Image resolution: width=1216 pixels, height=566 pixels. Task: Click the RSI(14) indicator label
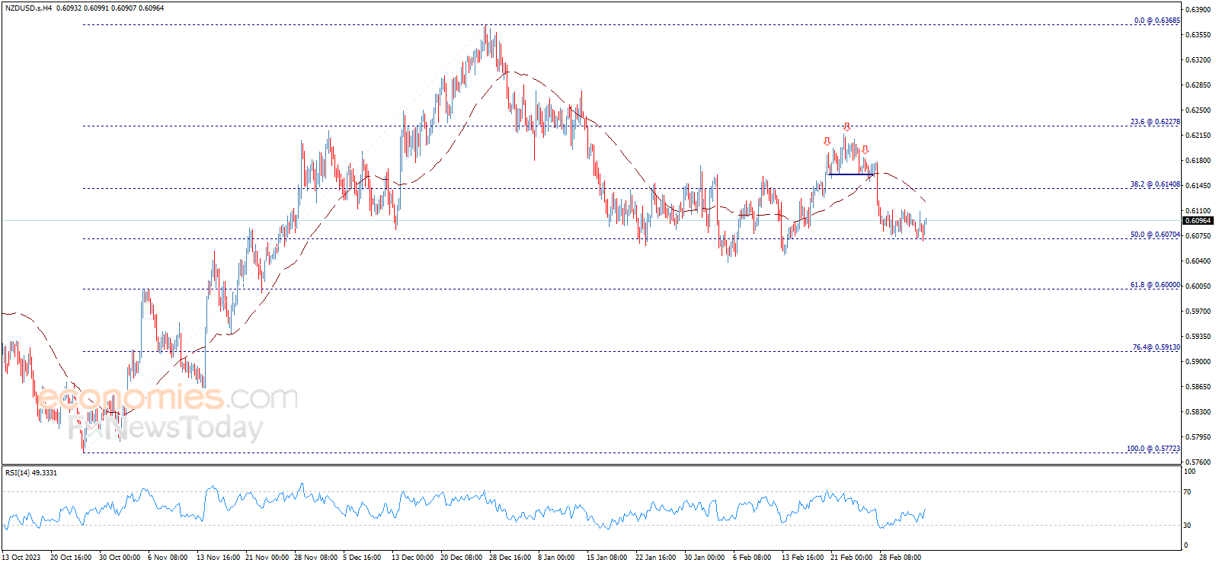(x=18, y=473)
